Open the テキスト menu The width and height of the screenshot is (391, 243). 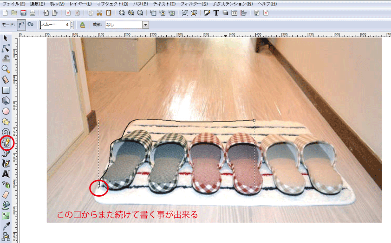pos(164,4)
